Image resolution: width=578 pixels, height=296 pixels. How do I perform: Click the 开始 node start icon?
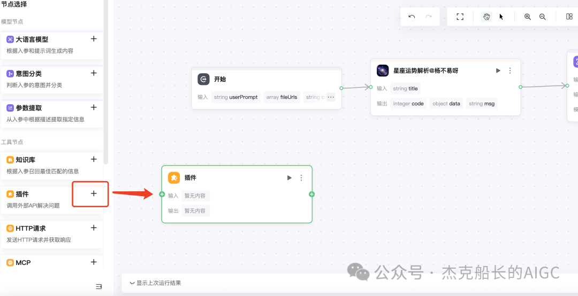coord(203,79)
